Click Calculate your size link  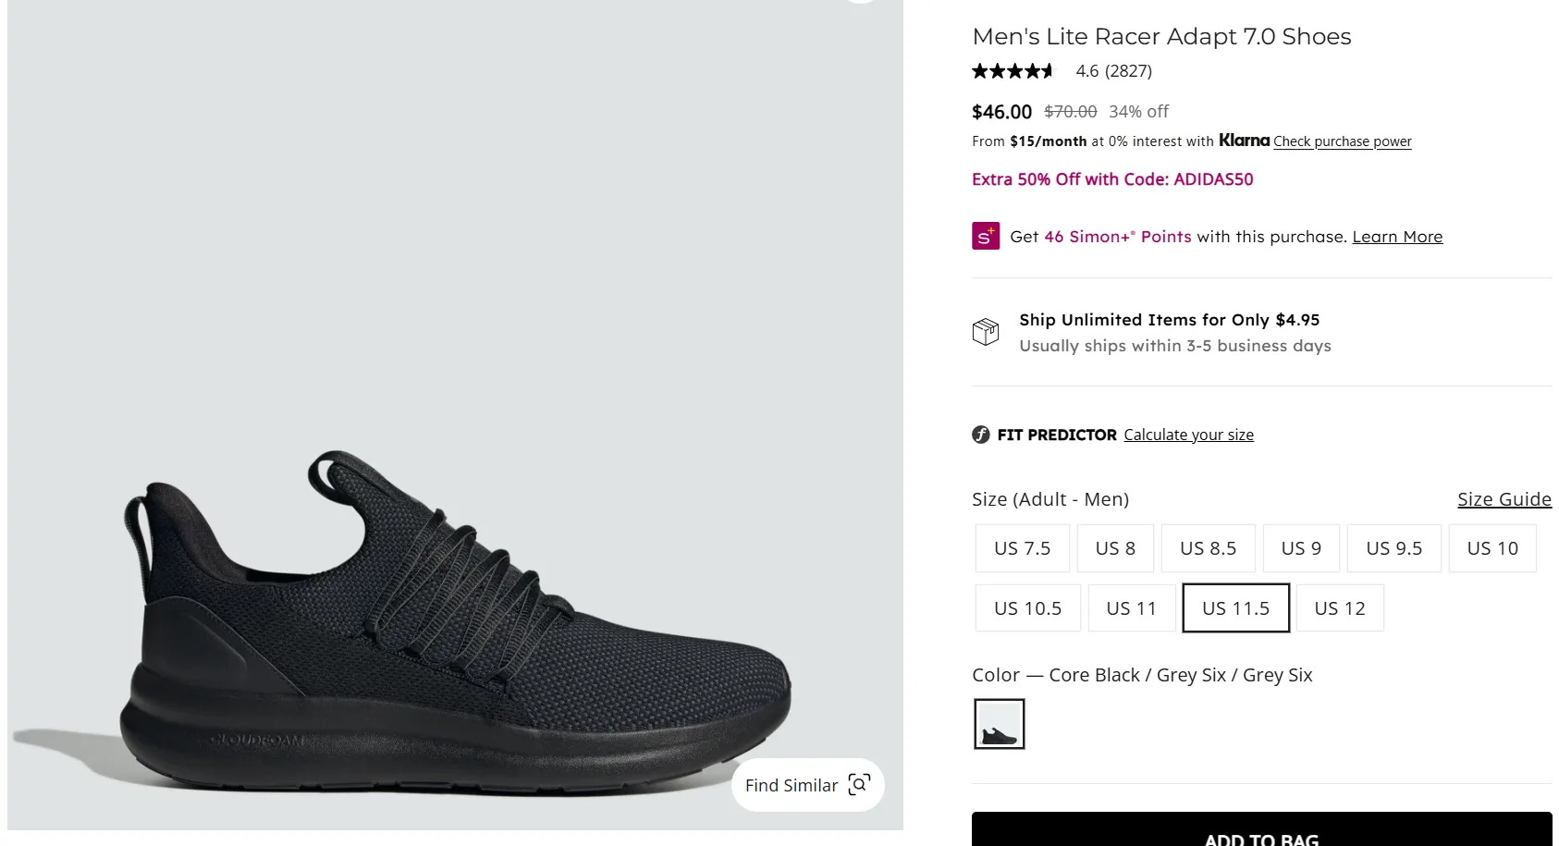[x=1189, y=435]
